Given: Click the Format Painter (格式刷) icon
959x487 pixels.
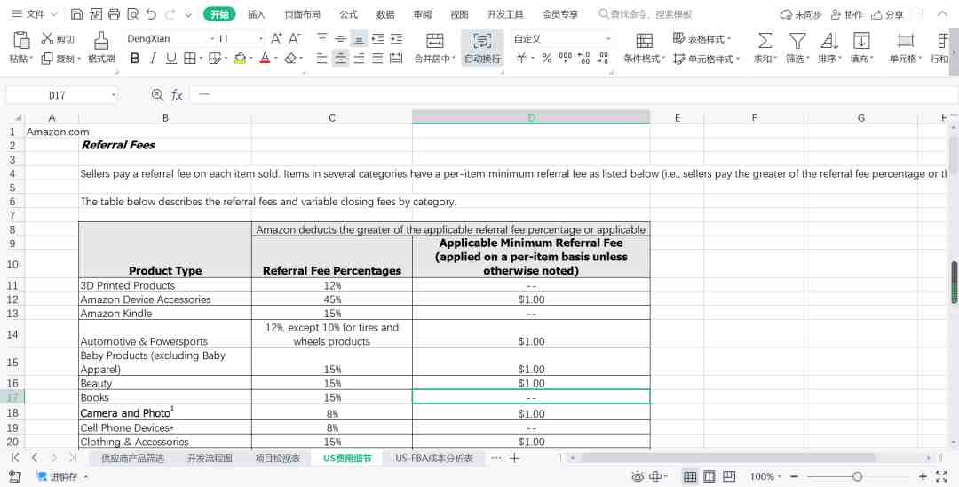Looking at the screenshot, I should [x=101, y=40].
